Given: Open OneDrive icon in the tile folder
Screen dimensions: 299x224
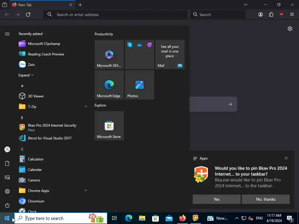Looking at the screenshot, I should (x=140, y=45).
